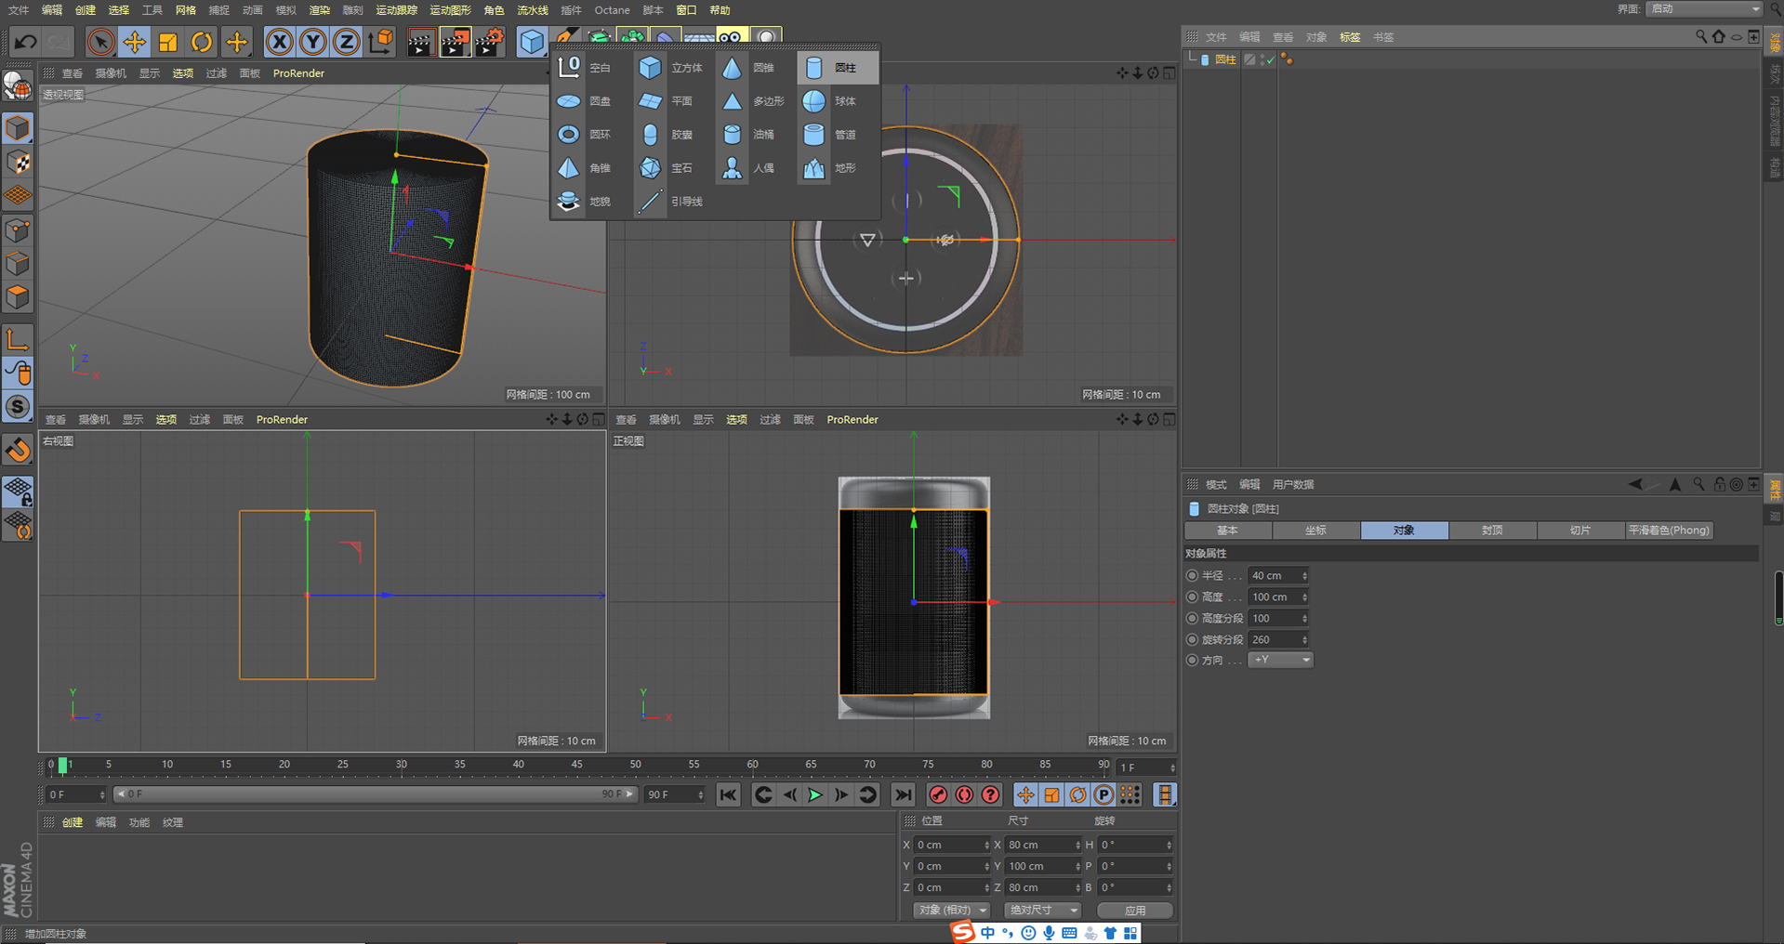Choose the Cube (立方体) primitive

tap(651, 68)
